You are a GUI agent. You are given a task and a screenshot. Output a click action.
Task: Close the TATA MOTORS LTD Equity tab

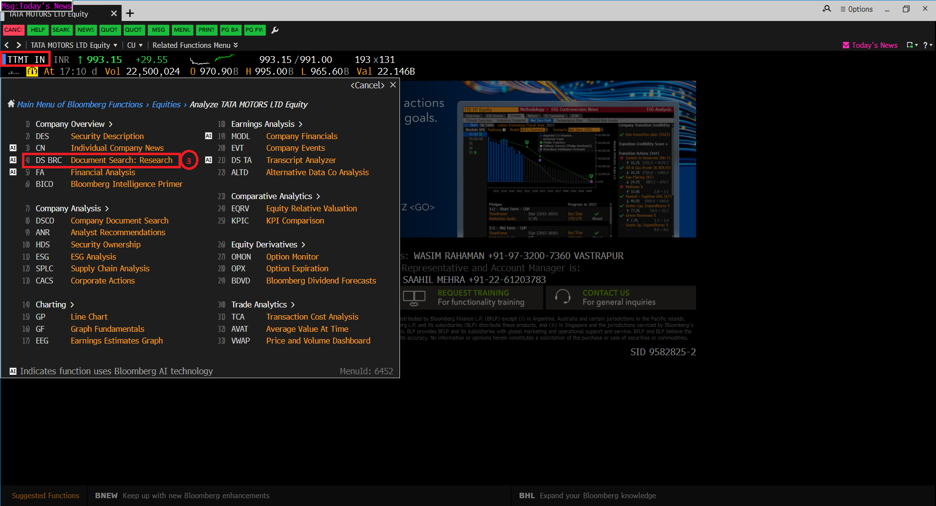point(114,13)
